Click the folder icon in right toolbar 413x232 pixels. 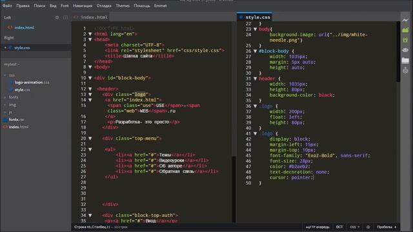coord(405,61)
